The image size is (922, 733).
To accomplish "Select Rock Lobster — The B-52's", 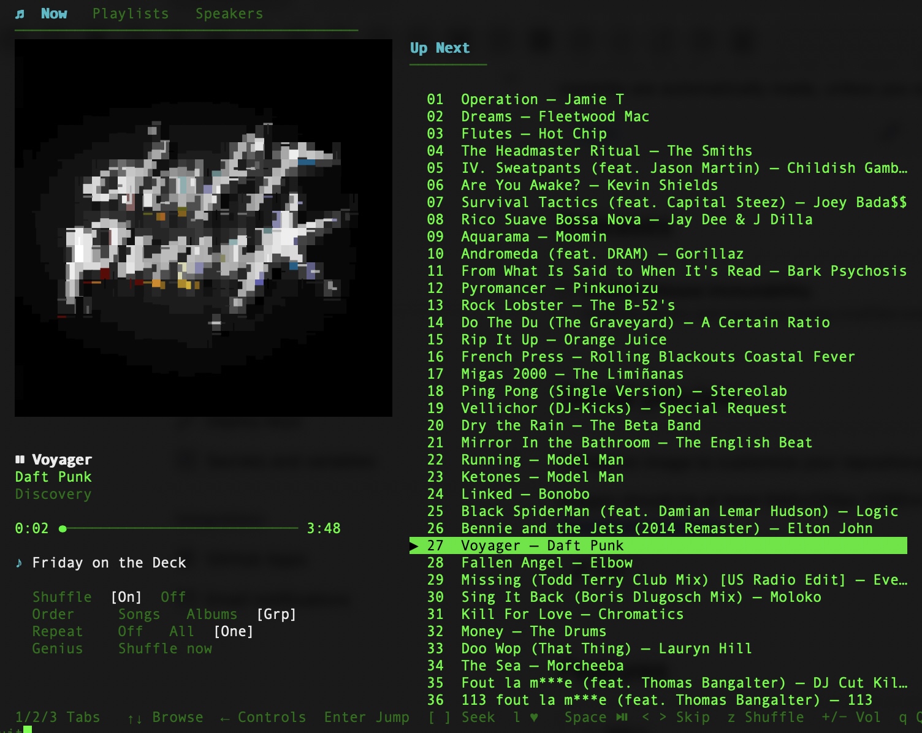I will coord(658,305).
